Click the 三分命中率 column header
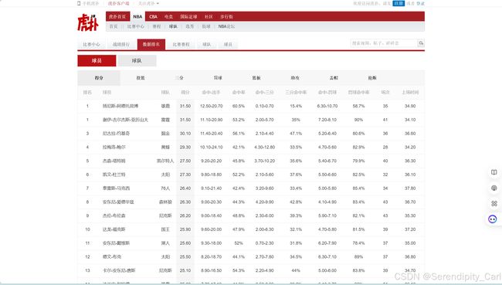Image resolution: width=502 pixels, height=285 pixels. coord(296,92)
